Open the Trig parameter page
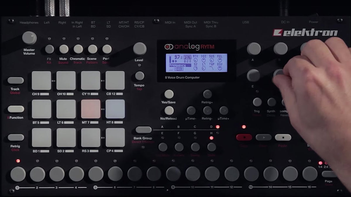The width and height of the screenshot is (351, 197). pyautogui.click(x=257, y=102)
